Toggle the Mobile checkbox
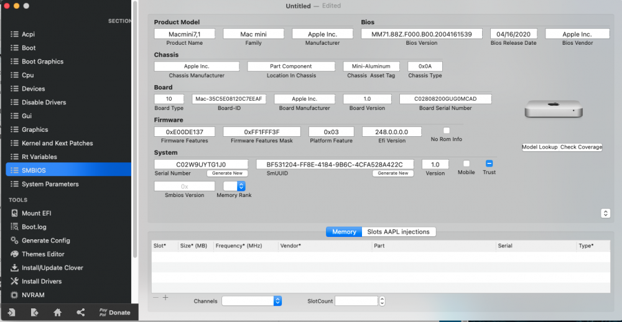 point(466,163)
